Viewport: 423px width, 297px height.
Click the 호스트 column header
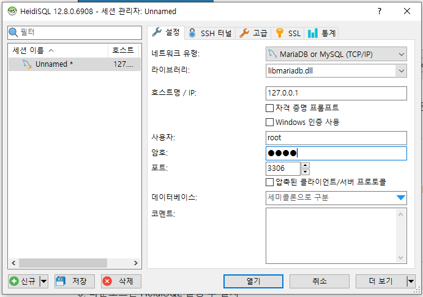pos(123,50)
